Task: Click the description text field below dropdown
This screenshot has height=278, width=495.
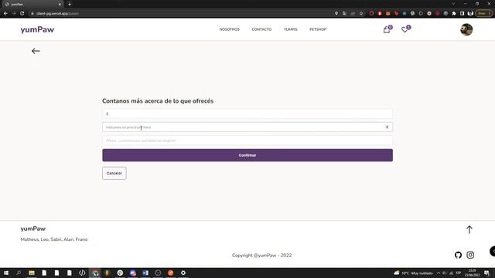Action: (247, 141)
